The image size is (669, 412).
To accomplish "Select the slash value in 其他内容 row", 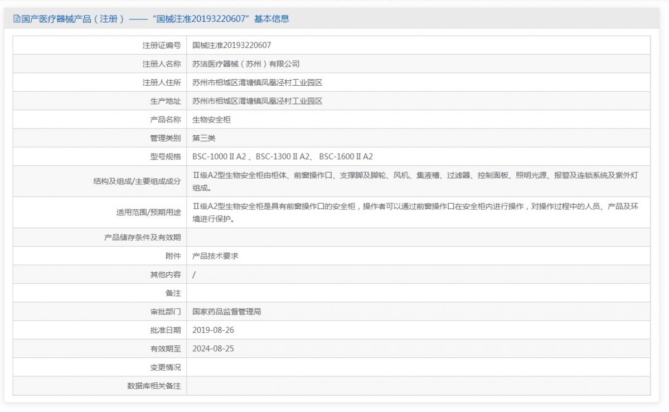I will pyautogui.click(x=194, y=274).
